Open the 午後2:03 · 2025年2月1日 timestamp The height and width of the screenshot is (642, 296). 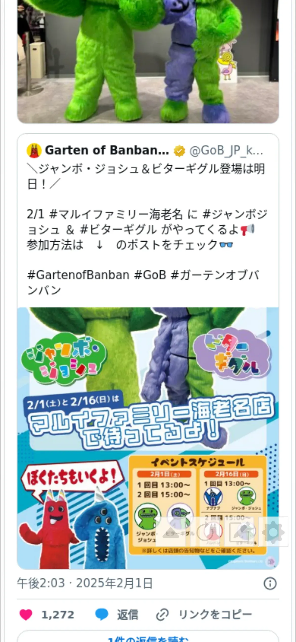[85, 583]
